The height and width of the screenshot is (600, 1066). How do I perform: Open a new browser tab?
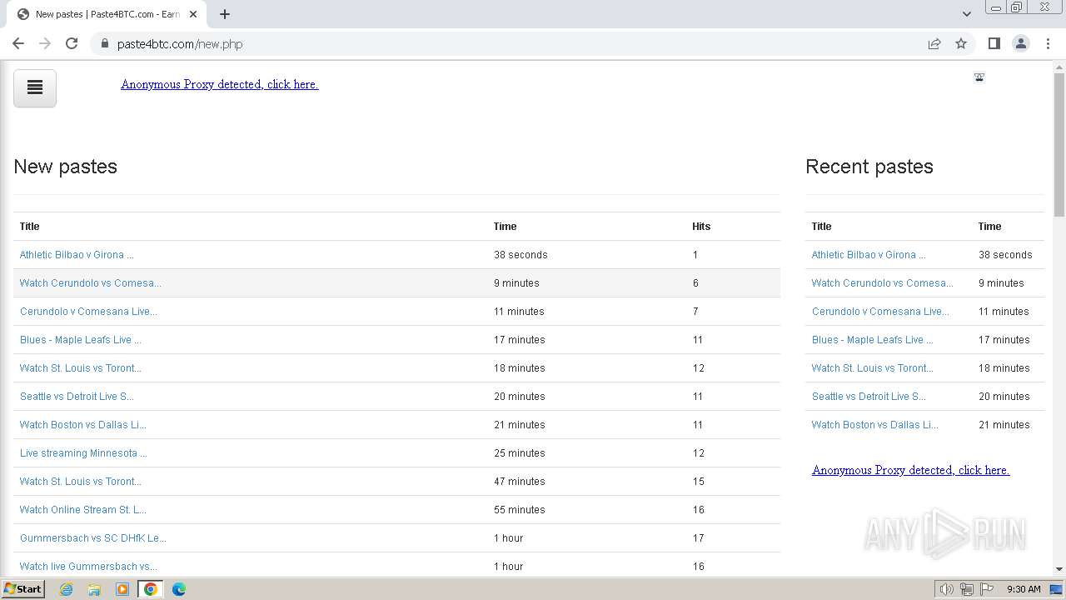[x=225, y=14]
